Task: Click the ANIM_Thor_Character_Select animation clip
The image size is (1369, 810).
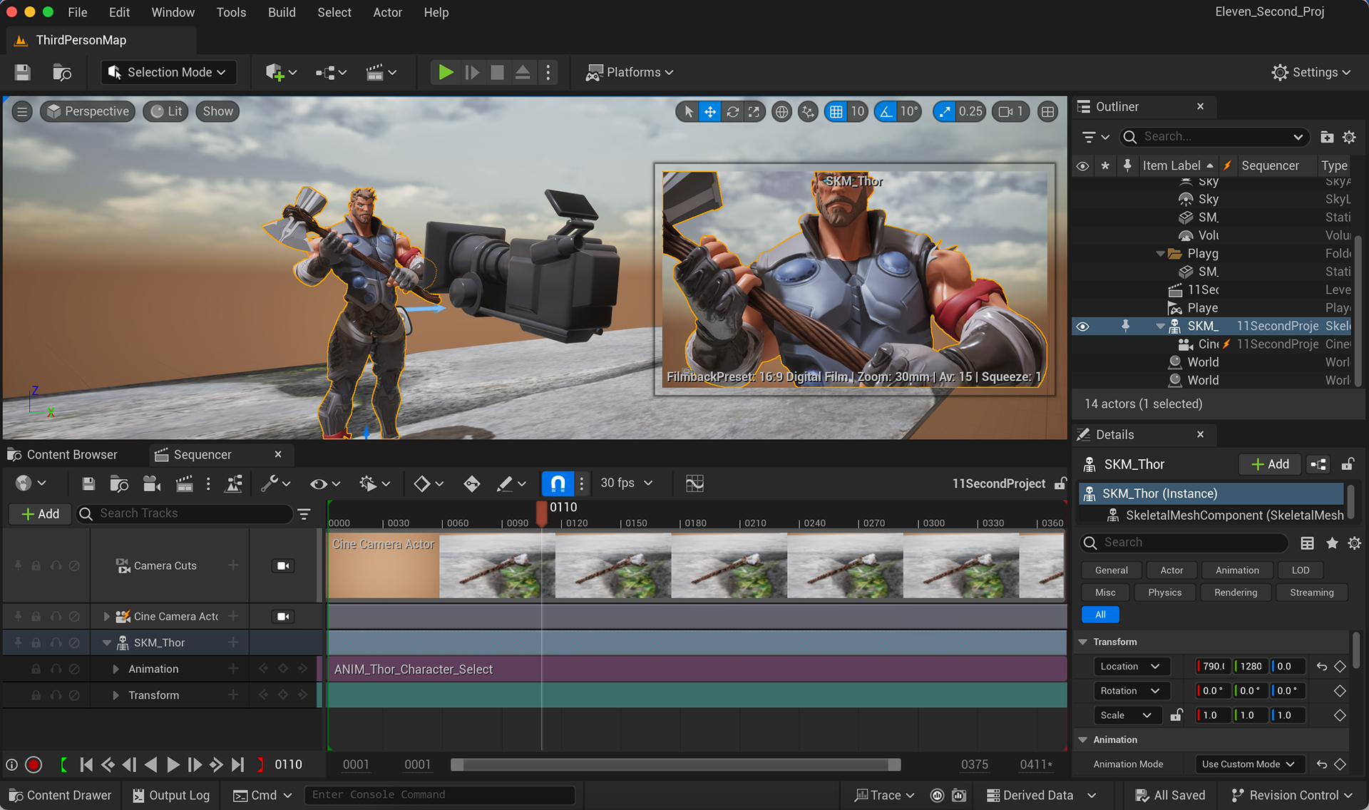Action: pos(697,669)
